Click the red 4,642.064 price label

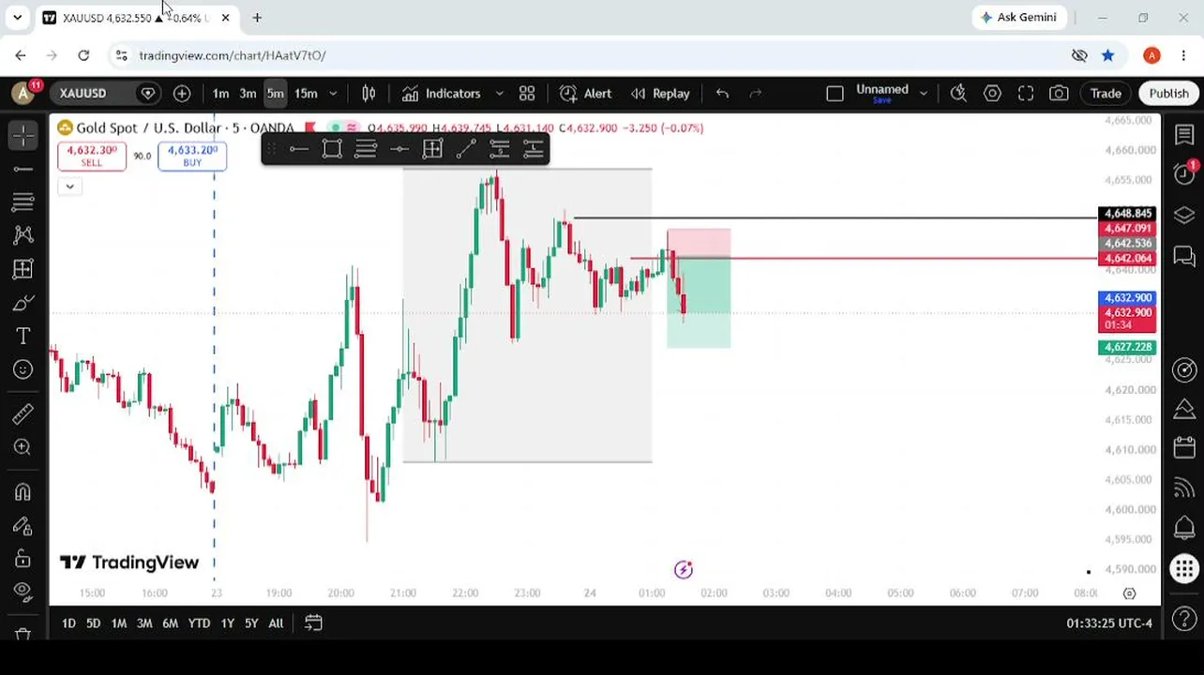point(1127,259)
